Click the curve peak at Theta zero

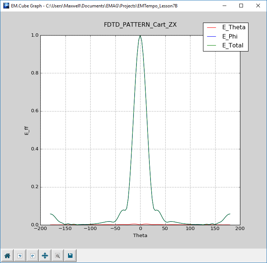pos(140,36)
